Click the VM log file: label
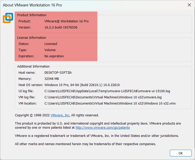Screen dimensions: 195x160 (27, 97)
